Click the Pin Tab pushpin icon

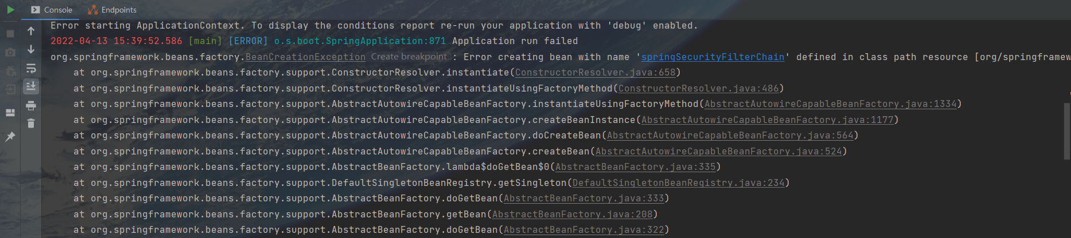pyautogui.click(x=10, y=137)
